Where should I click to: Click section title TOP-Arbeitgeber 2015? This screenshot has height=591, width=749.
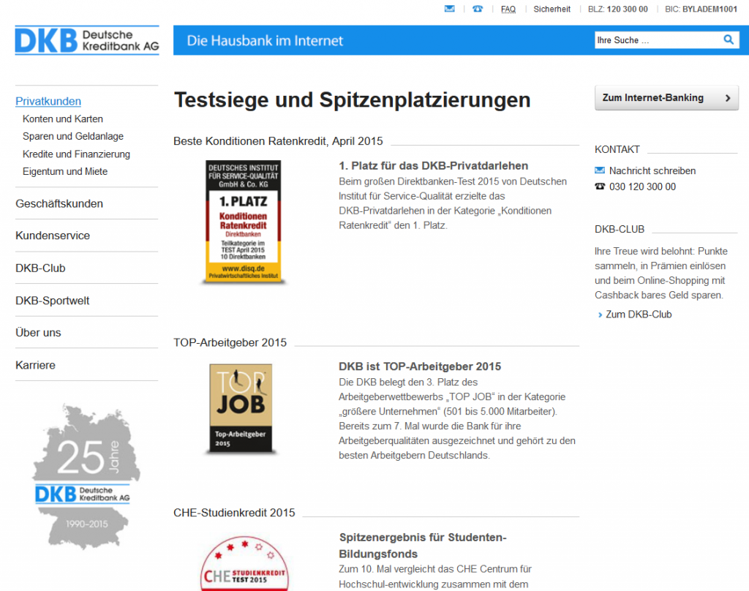point(230,342)
